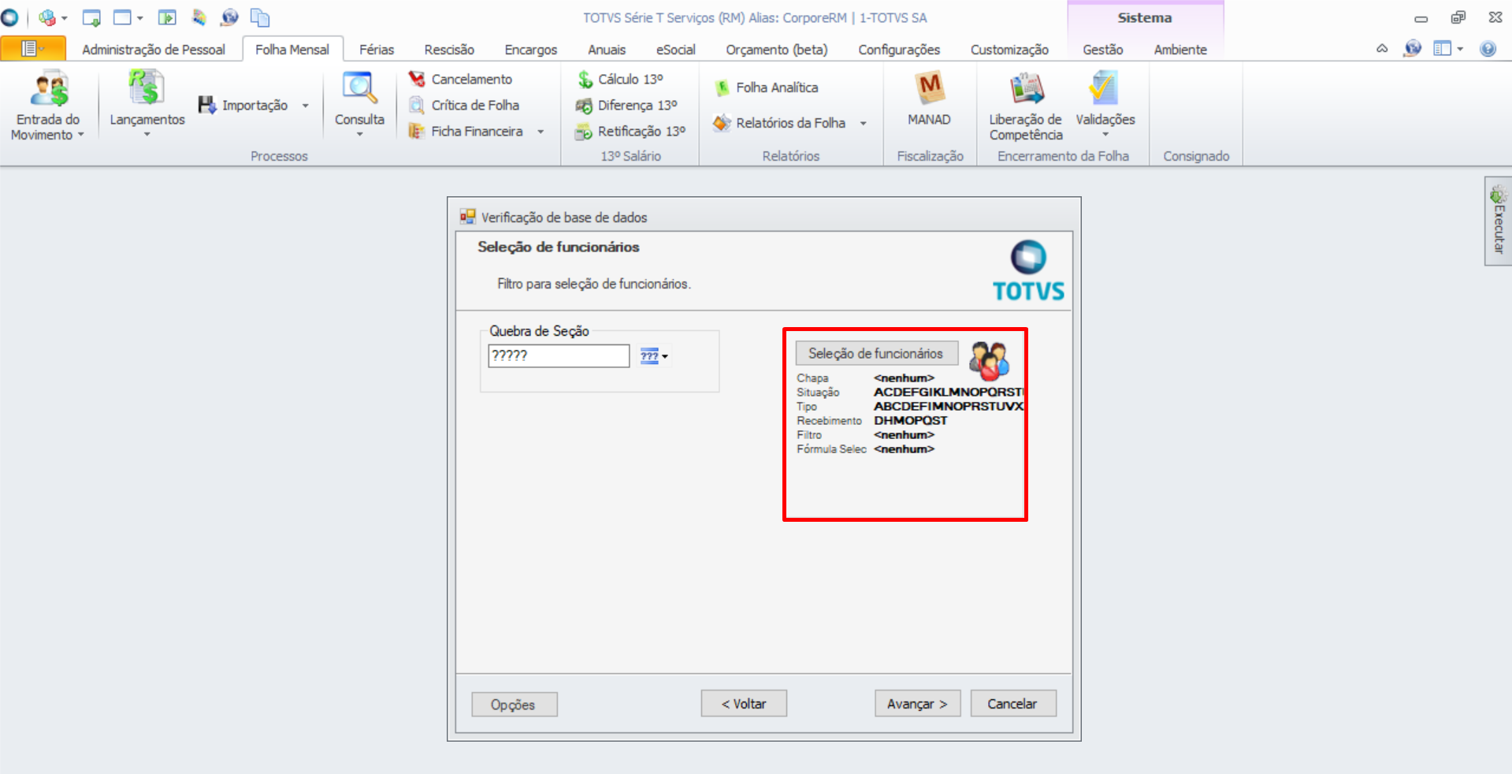Click the Opções button
The image size is (1512, 774).
[514, 704]
